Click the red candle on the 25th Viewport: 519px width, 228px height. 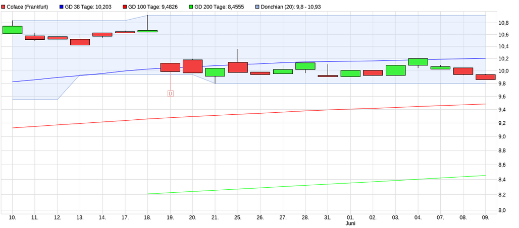(238, 67)
